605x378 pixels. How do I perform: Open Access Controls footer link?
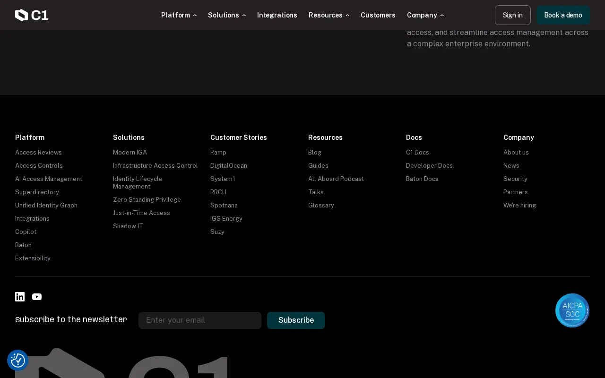coord(39,165)
